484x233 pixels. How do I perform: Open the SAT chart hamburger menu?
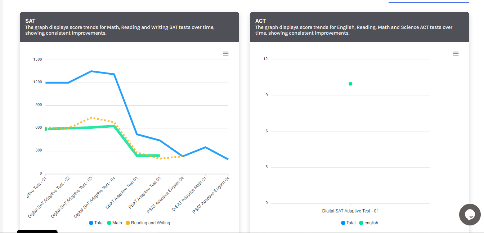tap(225, 54)
